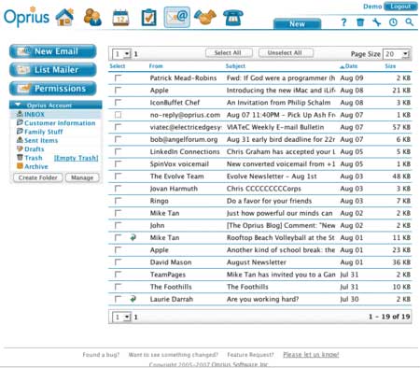This screenshot has height=368, width=420.
Task: Check the IconBuffet Chef email checkbox
Action: [118, 103]
